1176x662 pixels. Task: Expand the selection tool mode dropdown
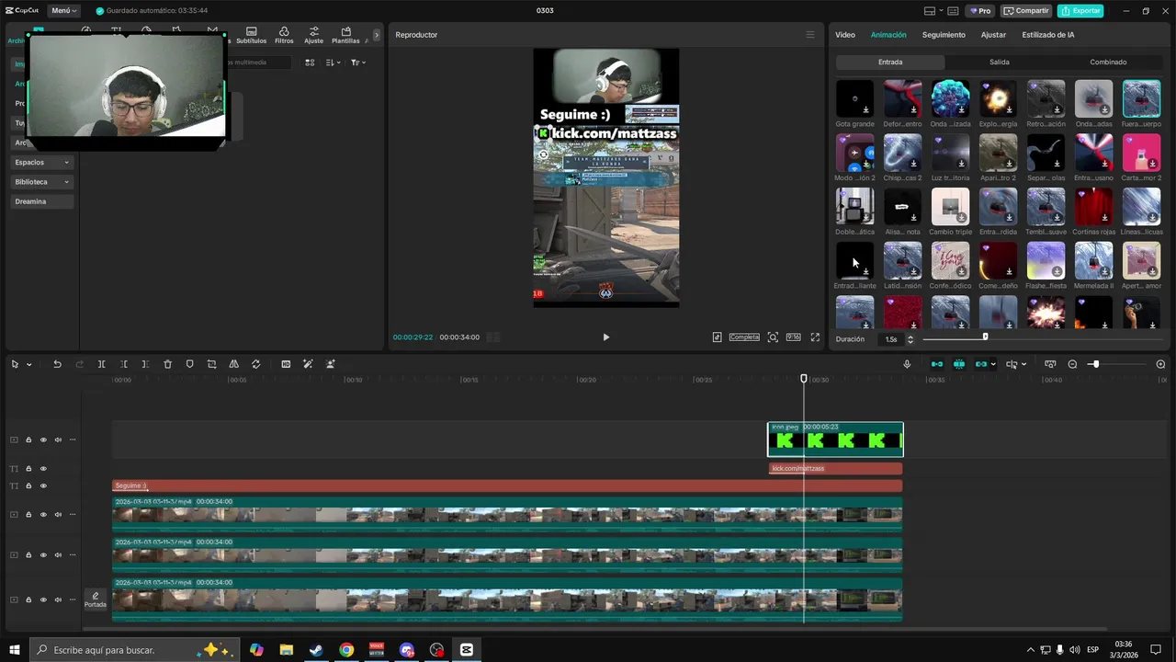[x=29, y=365]
